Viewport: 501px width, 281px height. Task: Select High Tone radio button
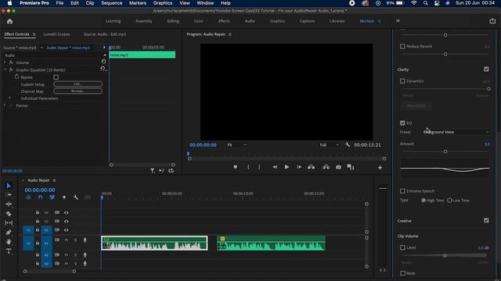point(424,201)
